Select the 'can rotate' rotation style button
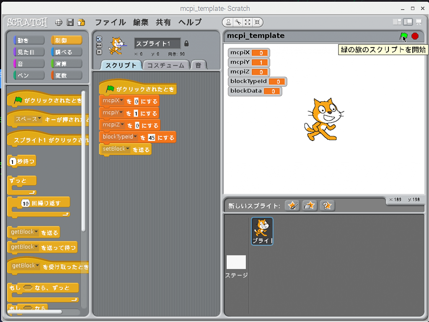The image size is (429, 322). pyautogui.click(x=99, y=39)
